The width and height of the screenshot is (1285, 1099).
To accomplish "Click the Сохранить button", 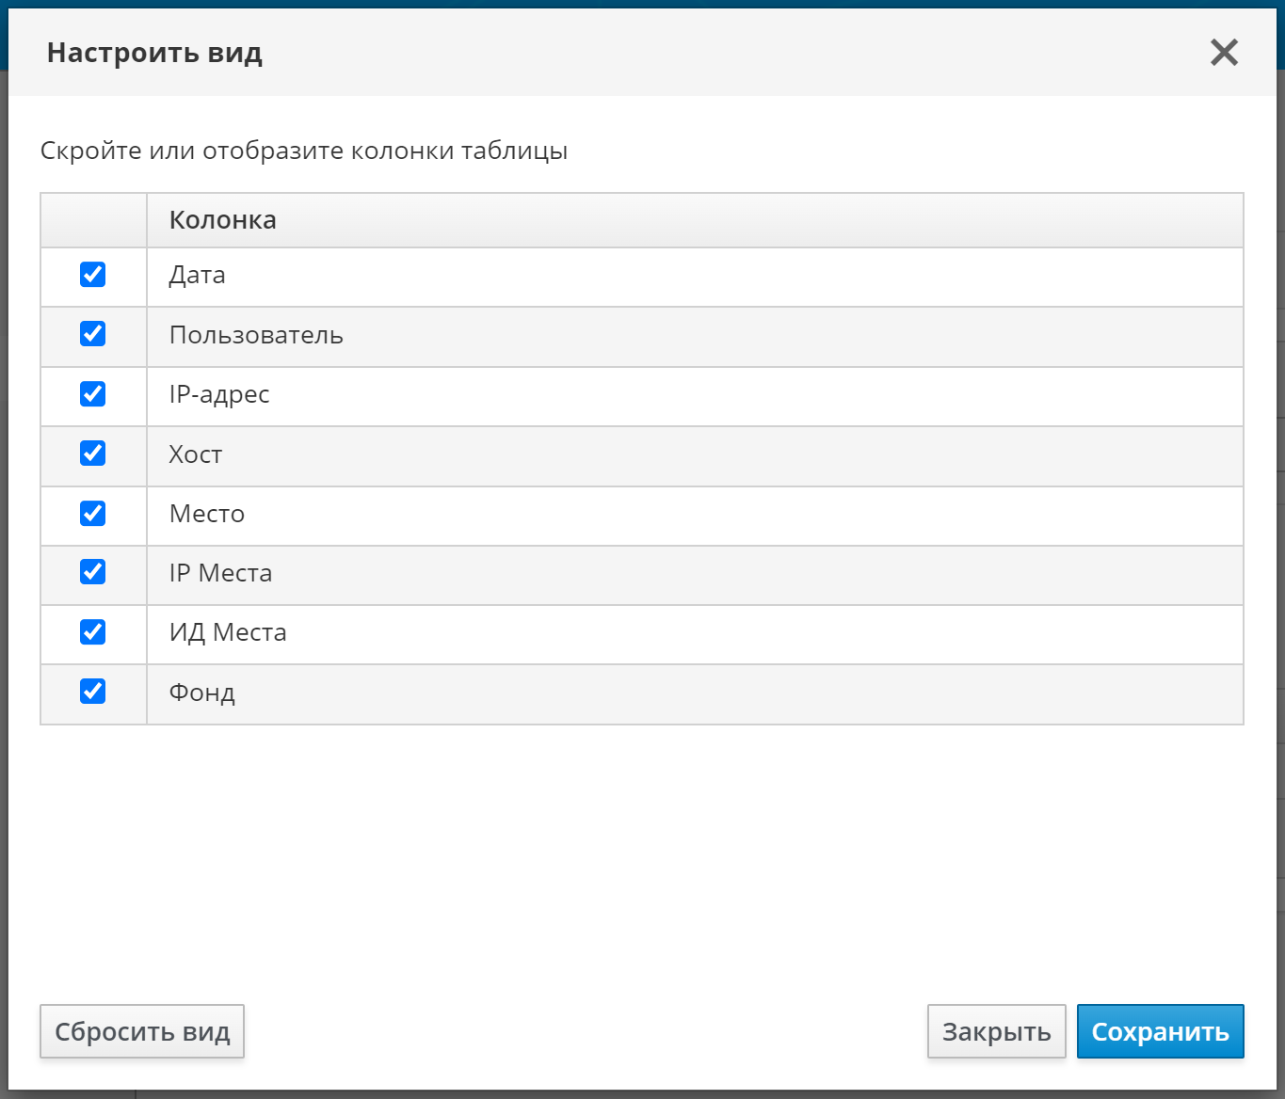I will (1160, 1031).
